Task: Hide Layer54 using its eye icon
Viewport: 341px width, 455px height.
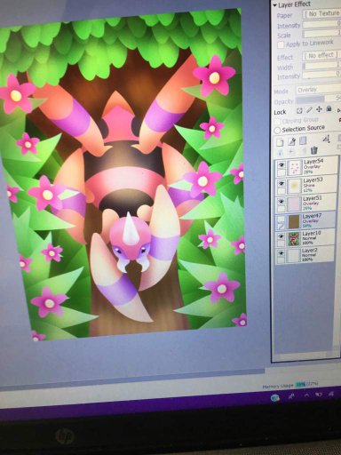Action: point(281,165)
